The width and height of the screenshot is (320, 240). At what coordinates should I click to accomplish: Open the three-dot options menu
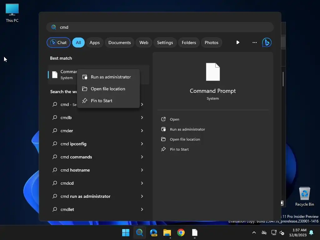click(254, 42)
